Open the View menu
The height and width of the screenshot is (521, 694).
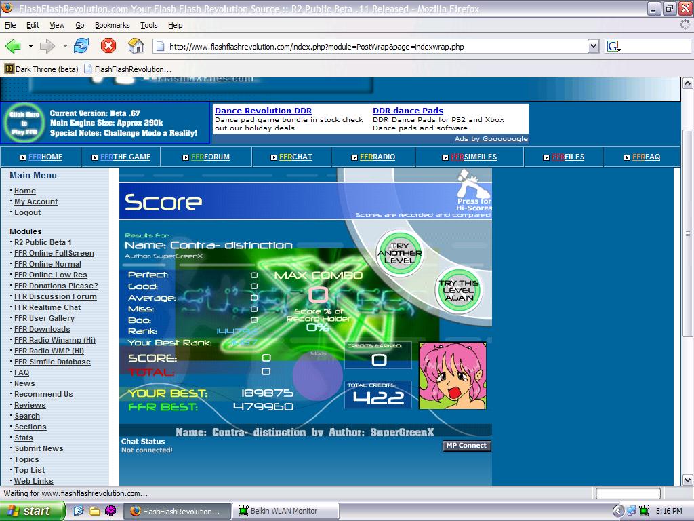click(57, 25)
